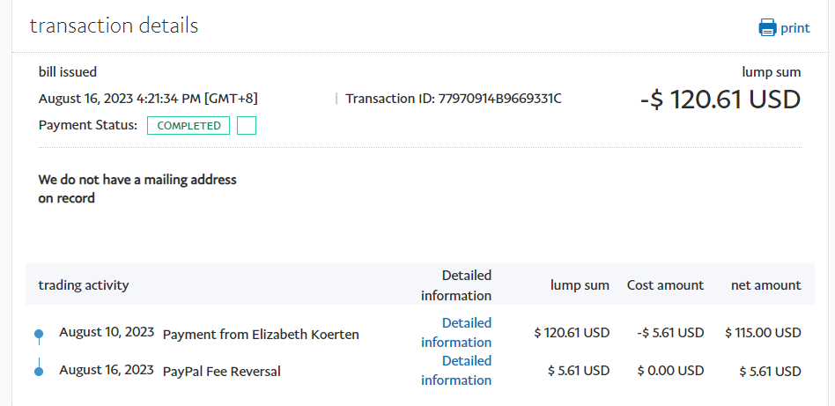Viewport: 835px width, 406px height.
Task: Click the Payment from Elizabeth Koerten entry
Action: [x=261, y=335]
